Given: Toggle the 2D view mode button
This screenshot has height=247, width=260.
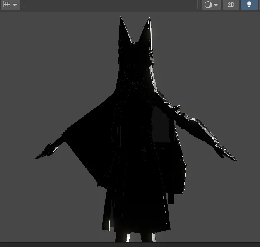Looking at the screenshot, I should (231, 5).
